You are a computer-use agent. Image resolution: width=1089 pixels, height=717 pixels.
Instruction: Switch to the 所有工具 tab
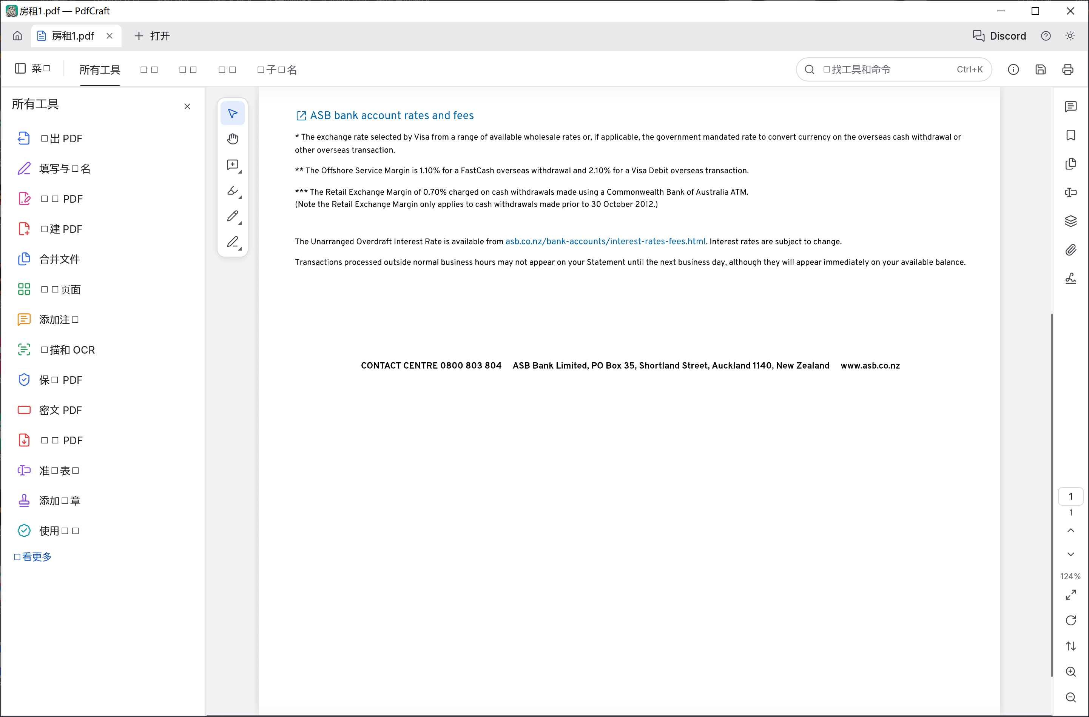[x=100, y=69]
